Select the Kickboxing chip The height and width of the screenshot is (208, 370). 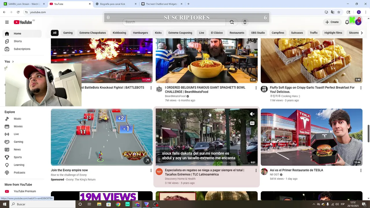pos(119,33)
